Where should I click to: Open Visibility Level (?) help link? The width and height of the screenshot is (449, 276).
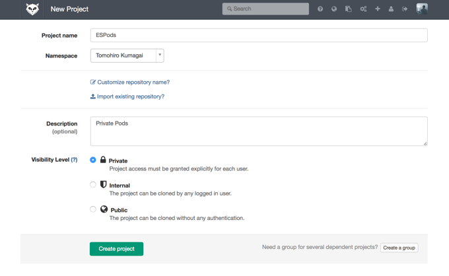pos(74,160)
